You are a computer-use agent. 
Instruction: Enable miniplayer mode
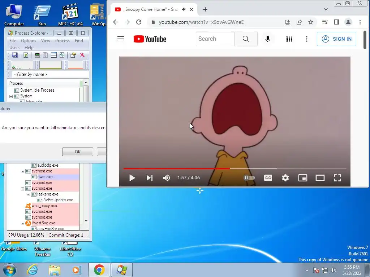tap(302, 178)
